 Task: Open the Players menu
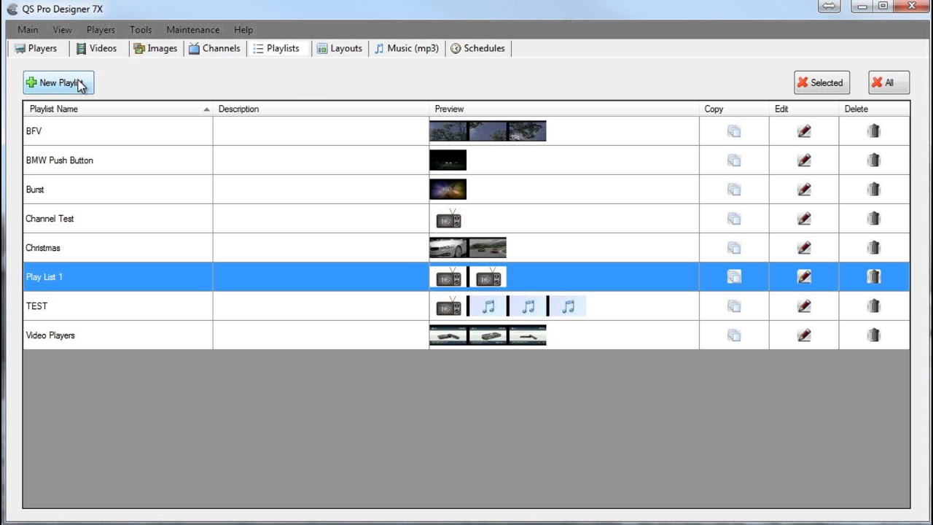pyautogui.click(x=101, y=30)
